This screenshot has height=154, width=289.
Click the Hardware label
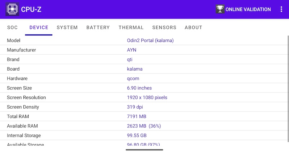pos(17,78)
